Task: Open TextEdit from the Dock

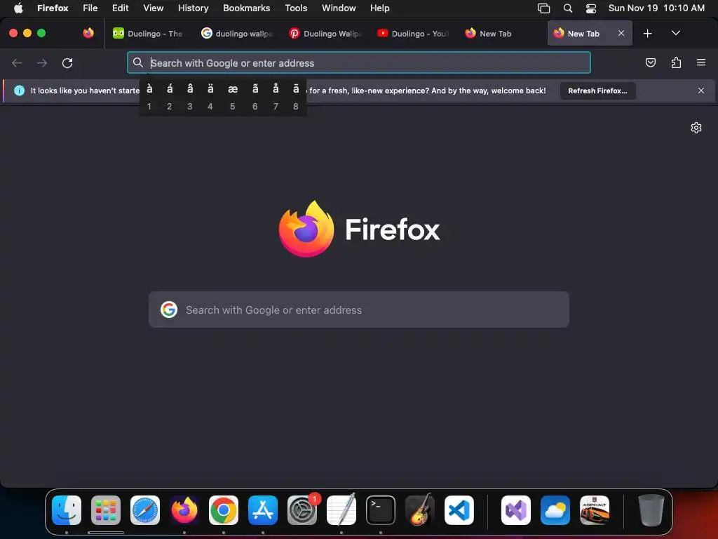Action: (x=341, y=510)
